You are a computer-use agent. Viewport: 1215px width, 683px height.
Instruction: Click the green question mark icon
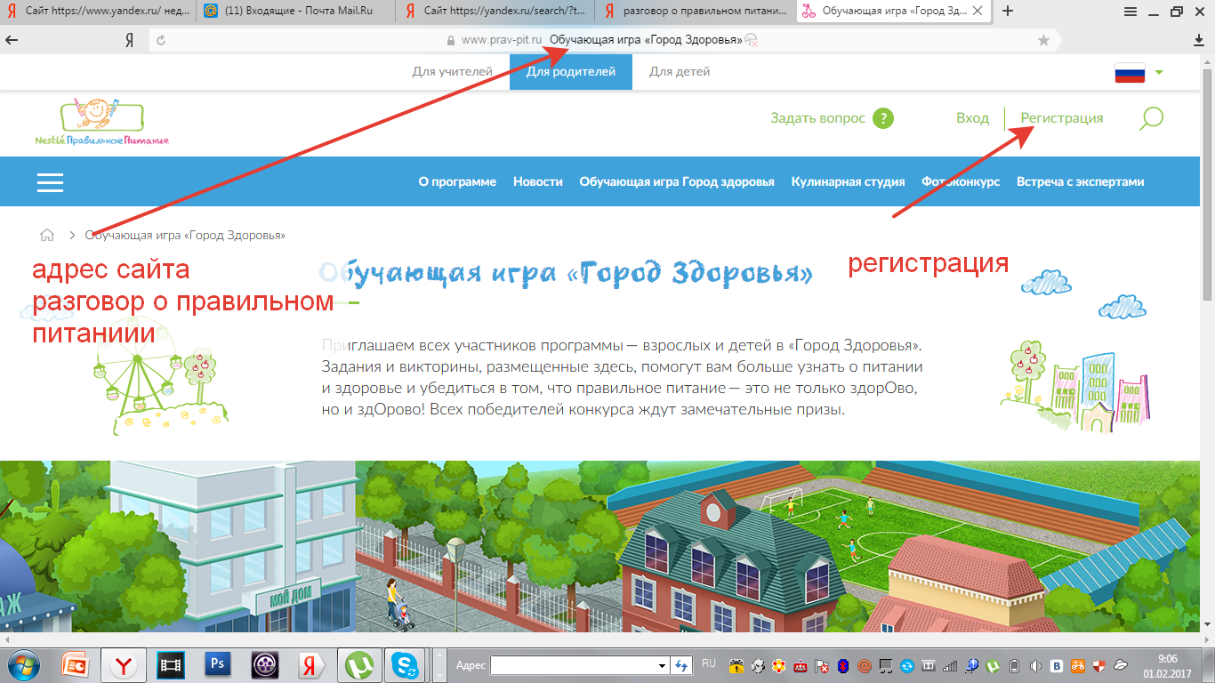[882, 118]
